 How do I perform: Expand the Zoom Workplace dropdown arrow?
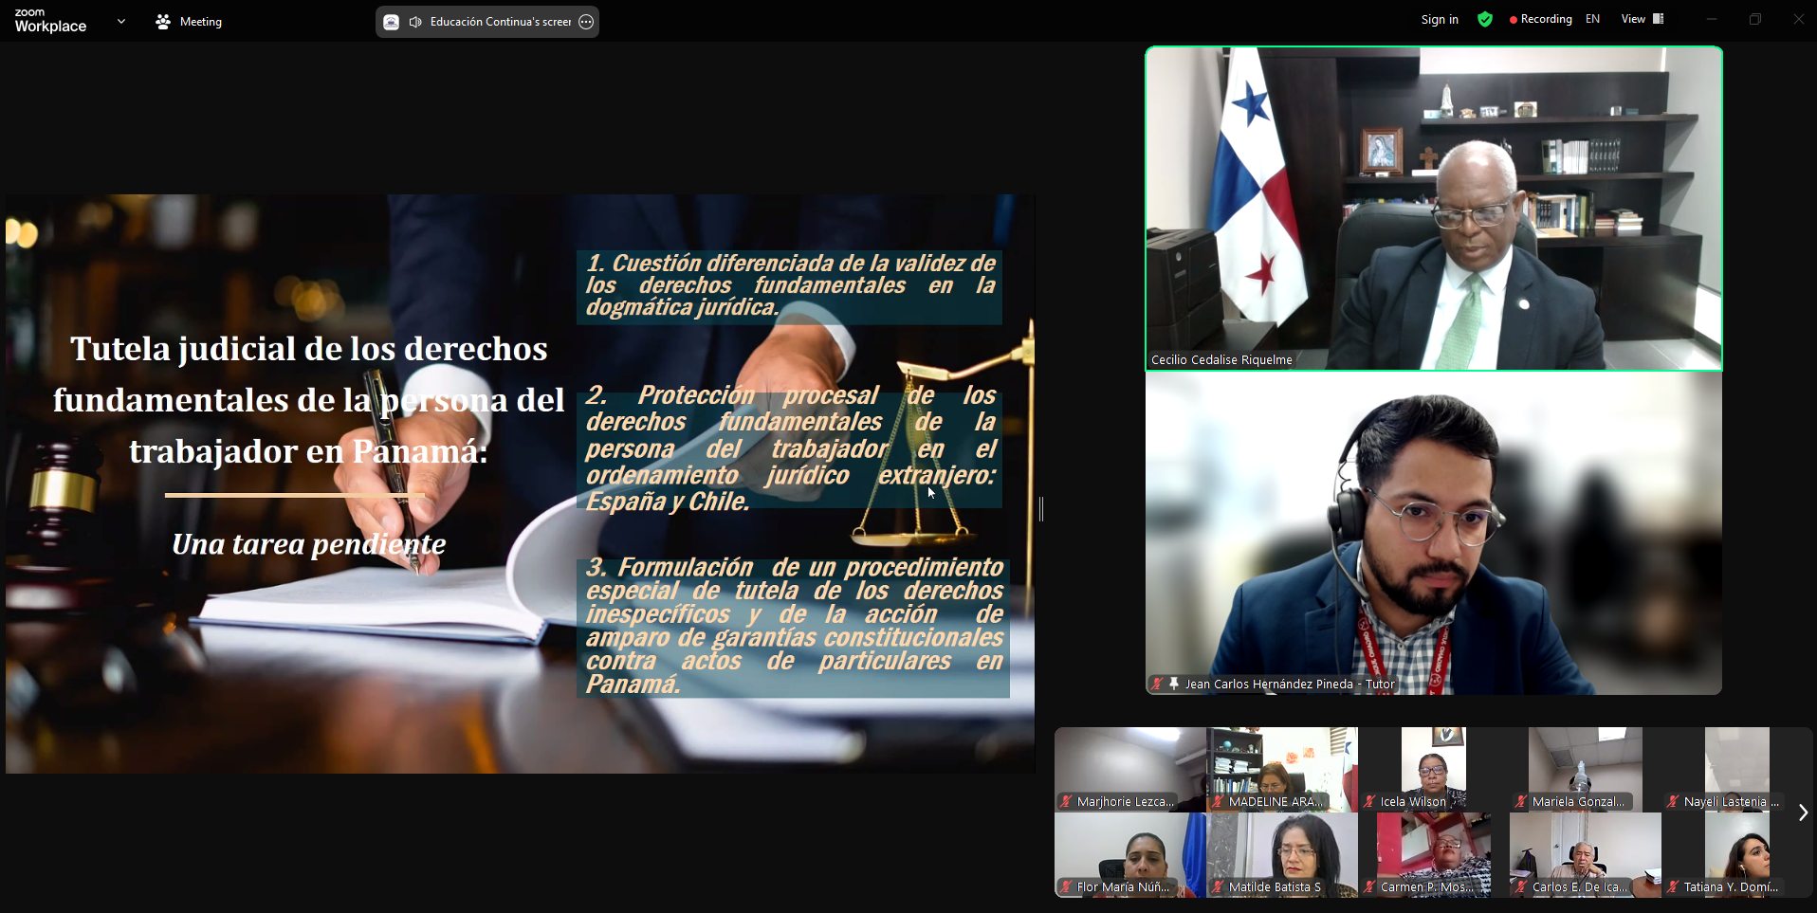pos(120,21)
